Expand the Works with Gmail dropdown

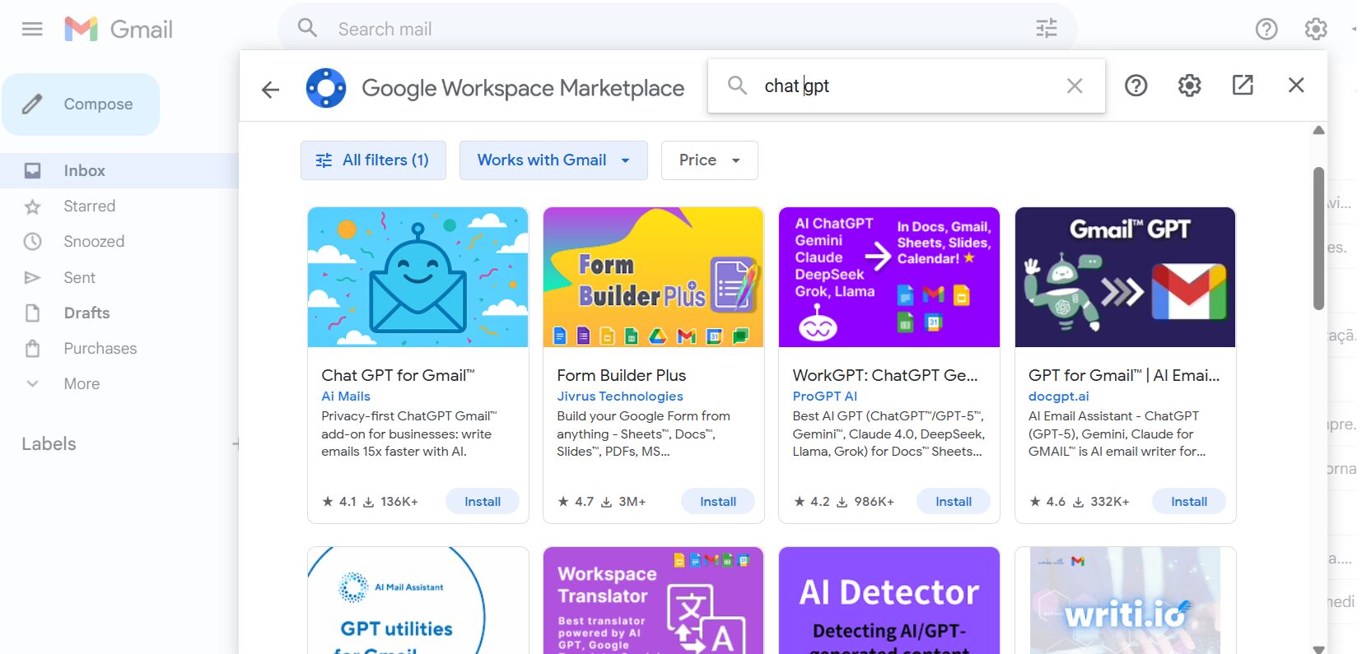coord(553,160)
